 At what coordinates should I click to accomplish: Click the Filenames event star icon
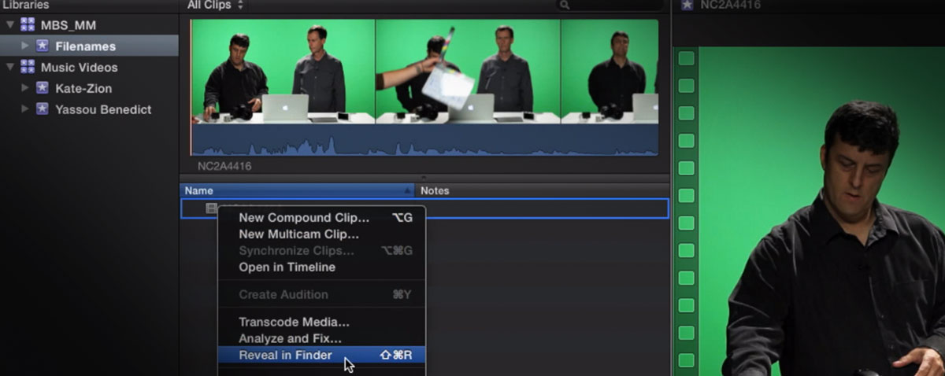(43, 46)
